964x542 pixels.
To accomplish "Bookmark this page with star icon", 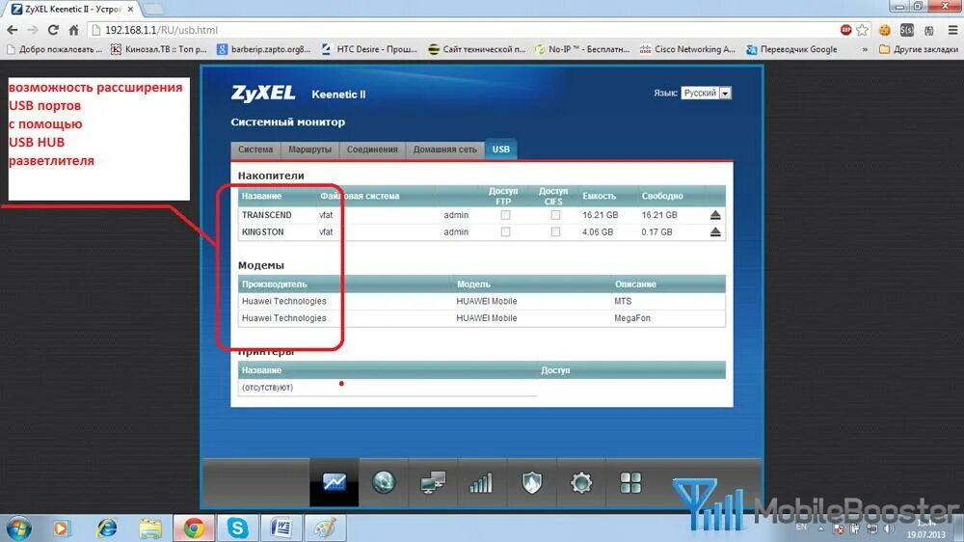I will coord(863,30).
